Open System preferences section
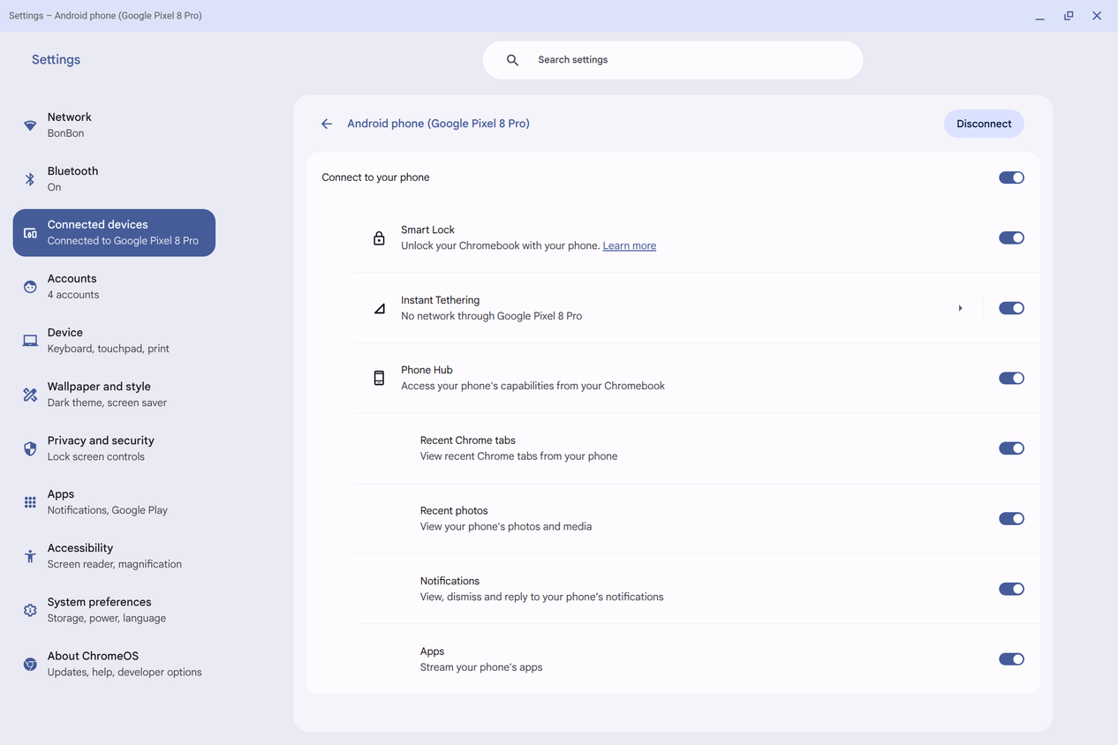The height and width of the screenshot is (745, 1118). click(x=114, y=610)
